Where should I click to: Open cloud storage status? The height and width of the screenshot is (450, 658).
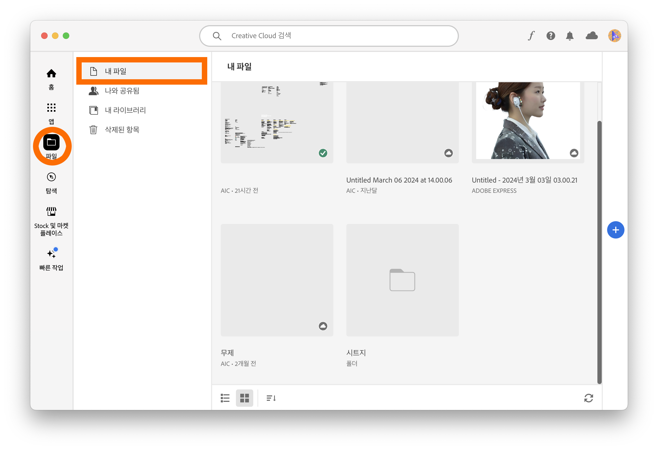click(591, 36)
